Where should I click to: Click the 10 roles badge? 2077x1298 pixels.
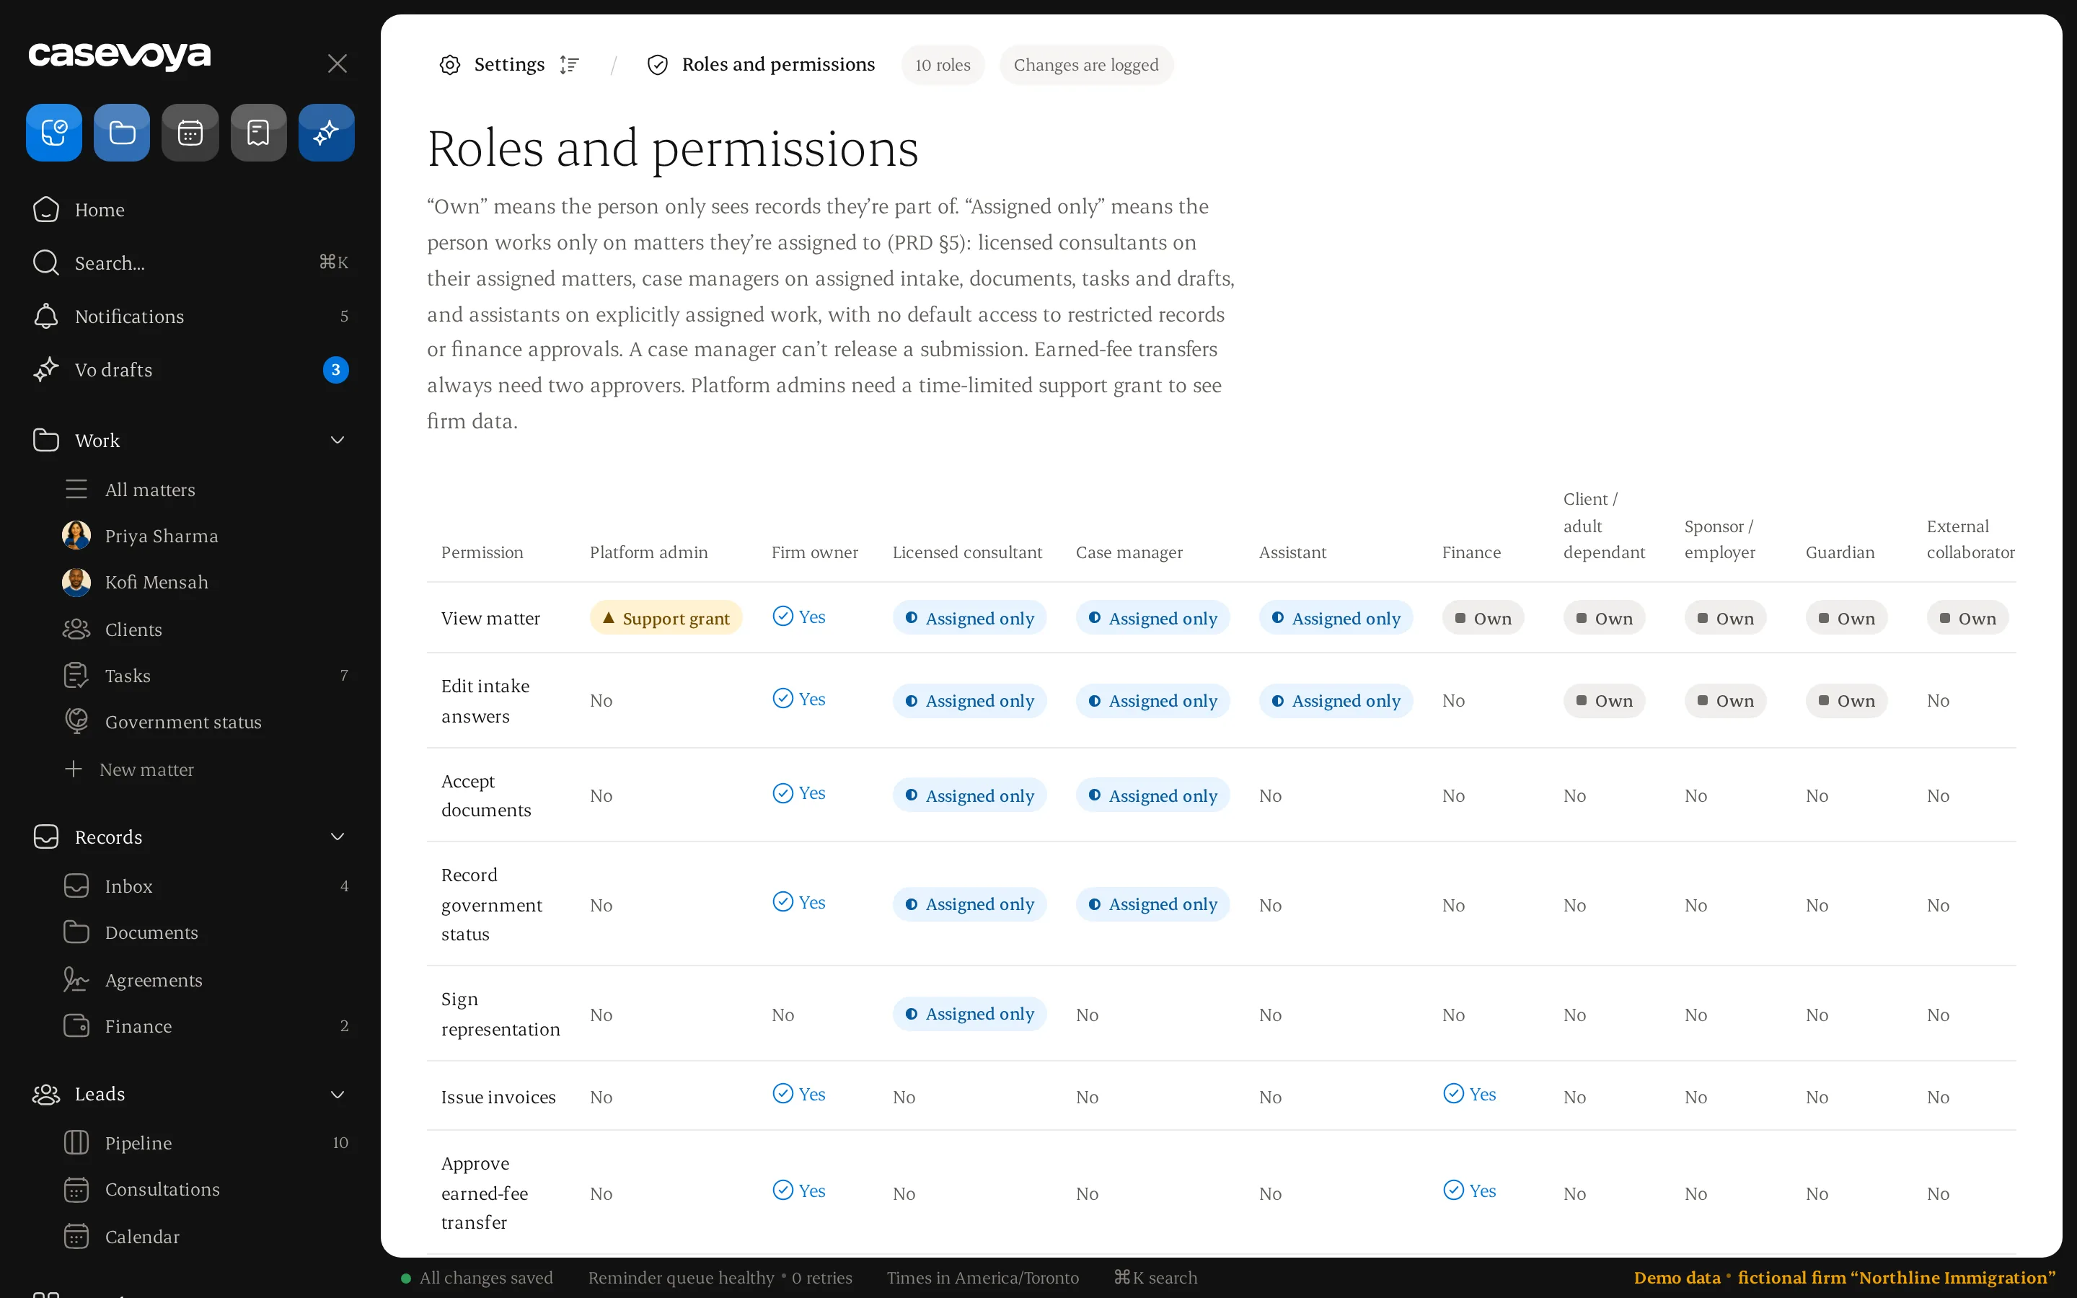[x=943, y=65]
